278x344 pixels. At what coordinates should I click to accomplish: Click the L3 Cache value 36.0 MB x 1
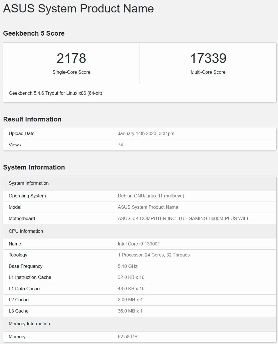point(130,311)
